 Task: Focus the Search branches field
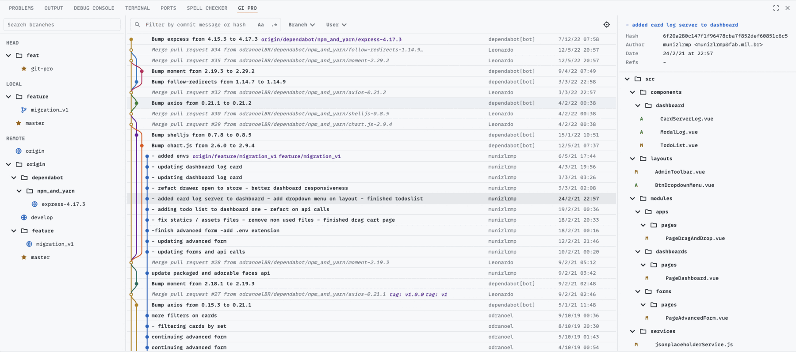click(x=62, y=25)
